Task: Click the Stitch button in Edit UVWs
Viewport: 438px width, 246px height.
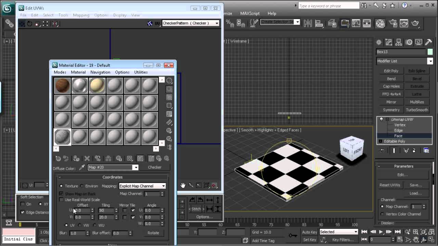Action: click(x=196, y=209)
